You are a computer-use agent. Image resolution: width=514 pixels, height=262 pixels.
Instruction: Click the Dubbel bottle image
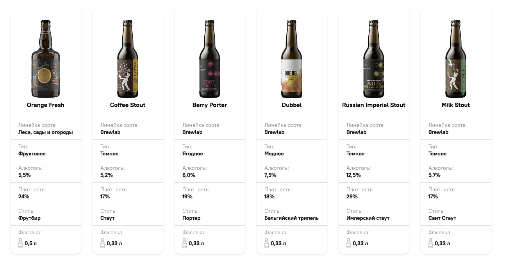click(292, 59)
